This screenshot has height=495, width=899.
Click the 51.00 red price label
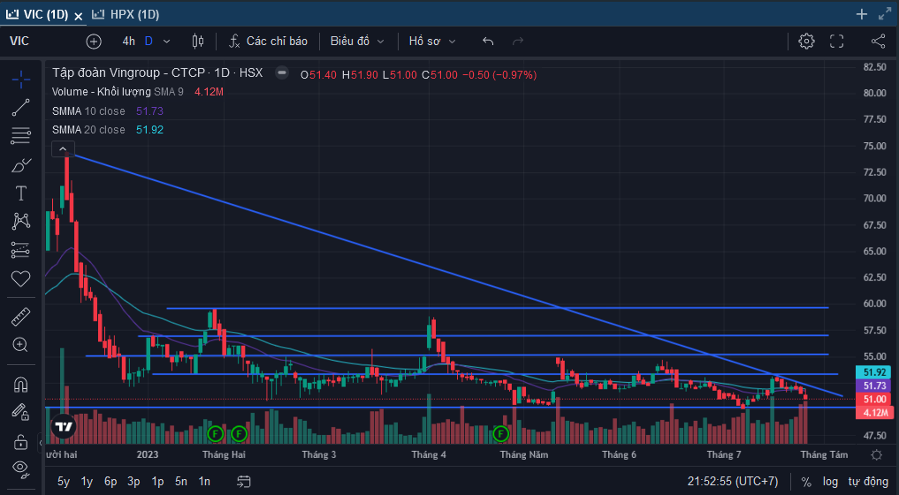click(x=873, y=400)
